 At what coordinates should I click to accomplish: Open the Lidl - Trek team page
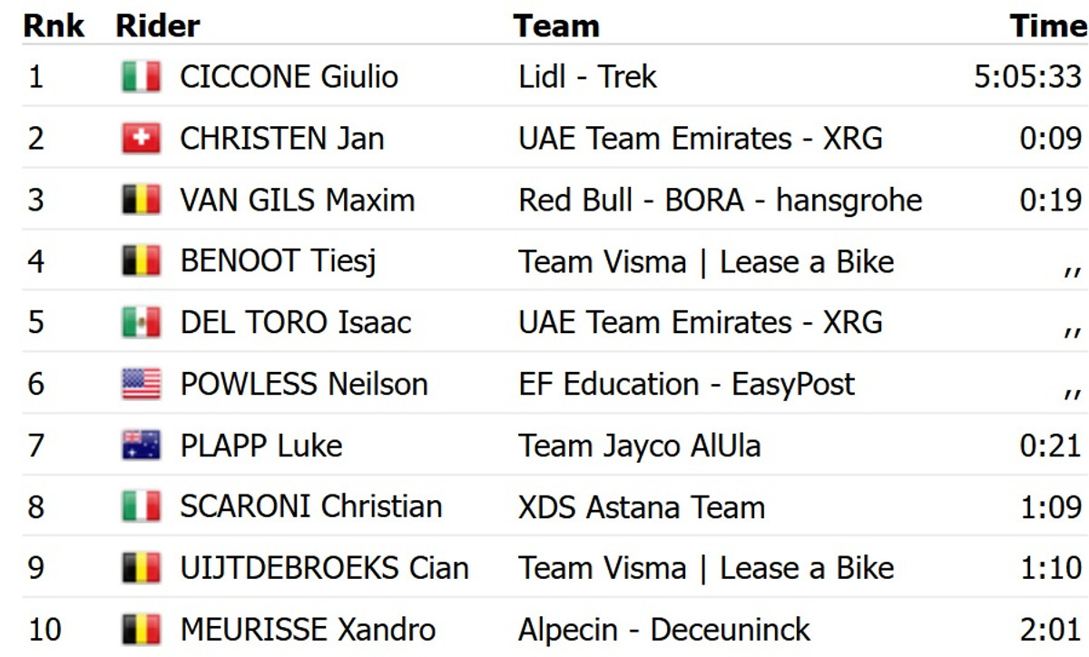pos(587,77)
